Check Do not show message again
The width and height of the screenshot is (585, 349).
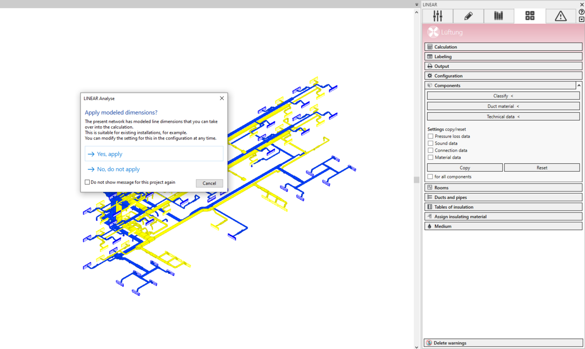pos(87,182)
